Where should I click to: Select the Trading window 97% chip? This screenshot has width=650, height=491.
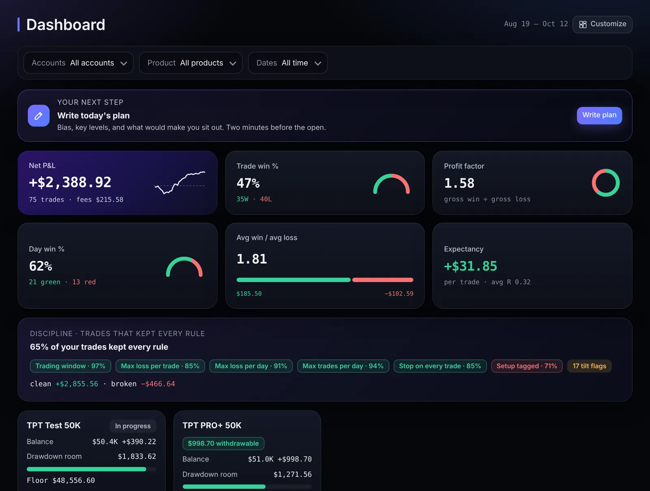70,366
